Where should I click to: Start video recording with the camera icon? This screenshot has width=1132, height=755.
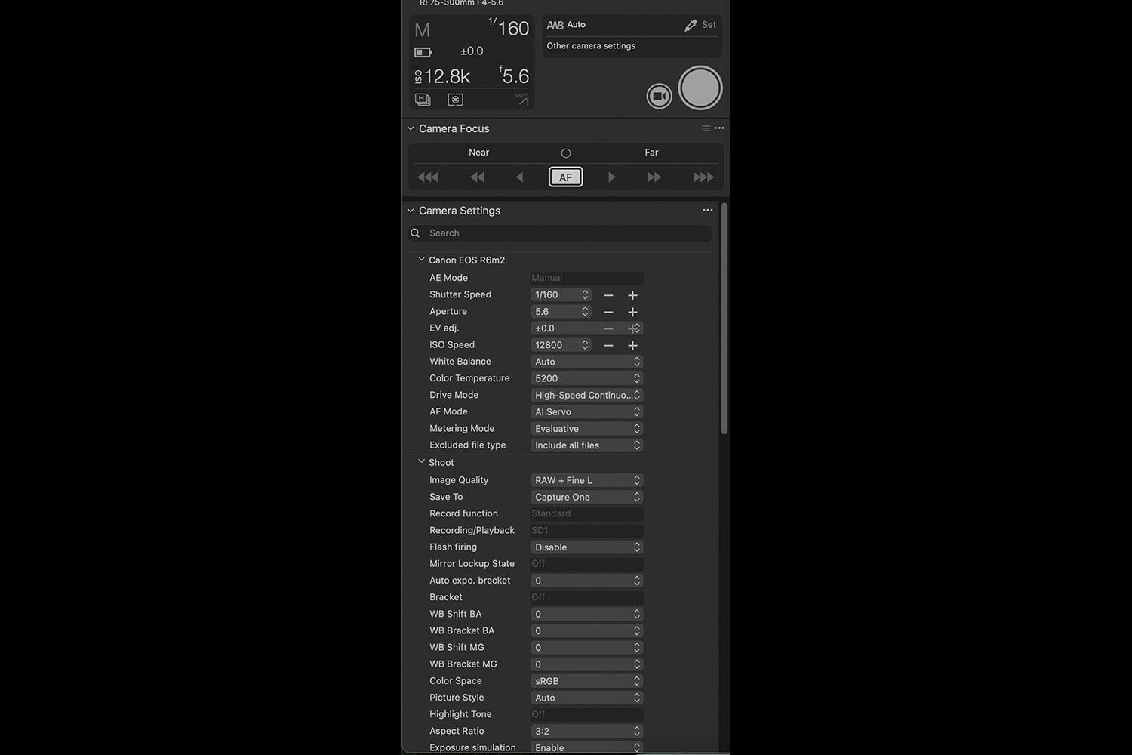[659, 96]
